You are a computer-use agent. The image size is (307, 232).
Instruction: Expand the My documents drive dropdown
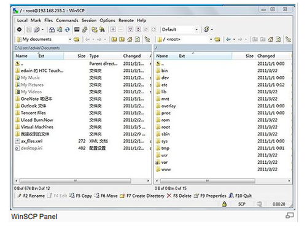click(70, 39)
